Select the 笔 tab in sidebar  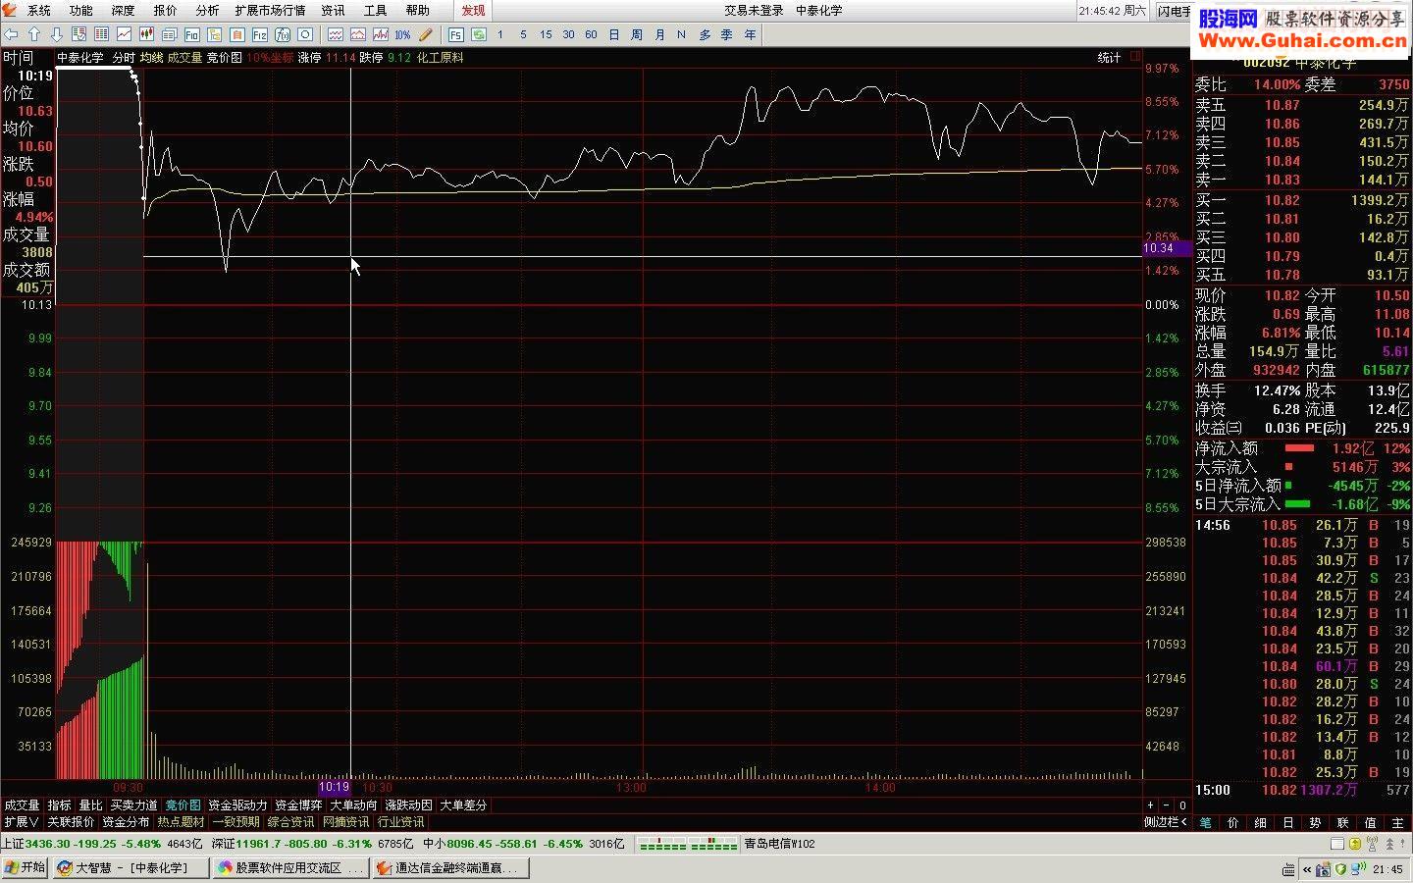coord(1206,822)
